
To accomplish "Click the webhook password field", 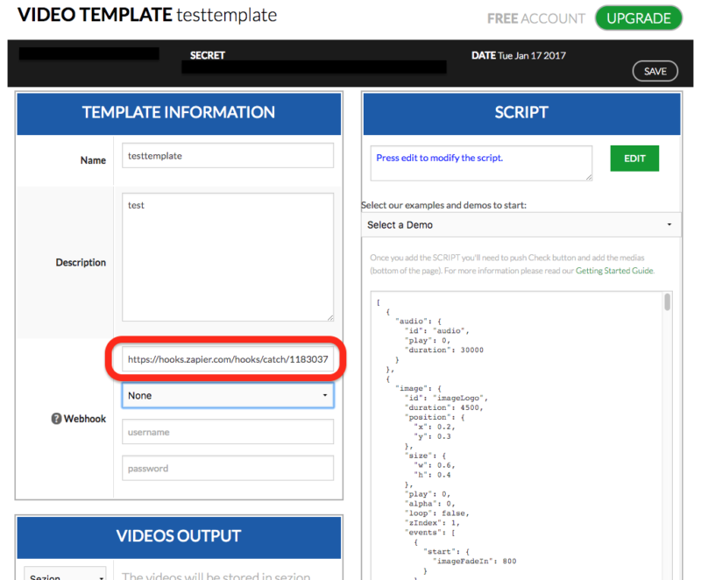I will [x=228, y=468].
